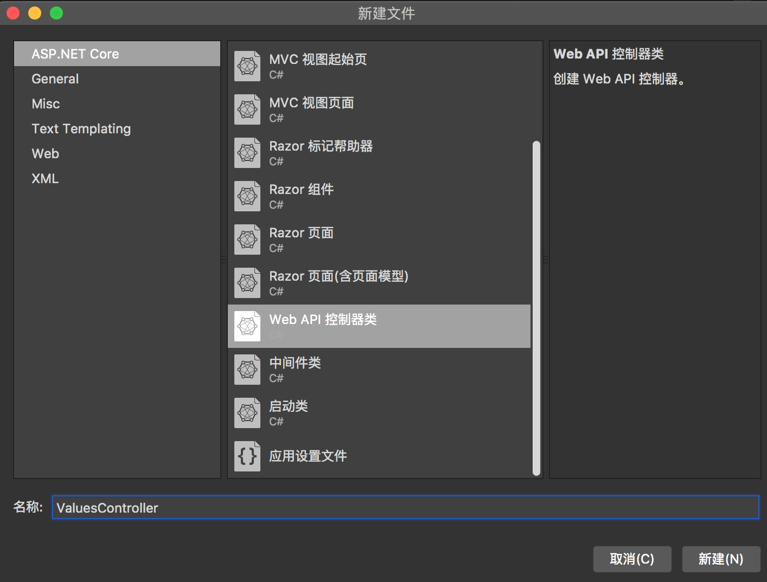Click the 中间件类 file icon

pos(247,370)
